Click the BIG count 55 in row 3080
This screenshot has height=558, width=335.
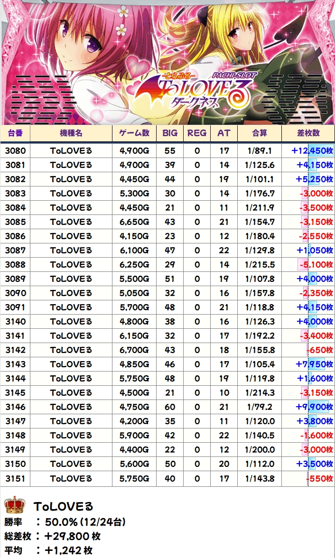pos(170,151)
